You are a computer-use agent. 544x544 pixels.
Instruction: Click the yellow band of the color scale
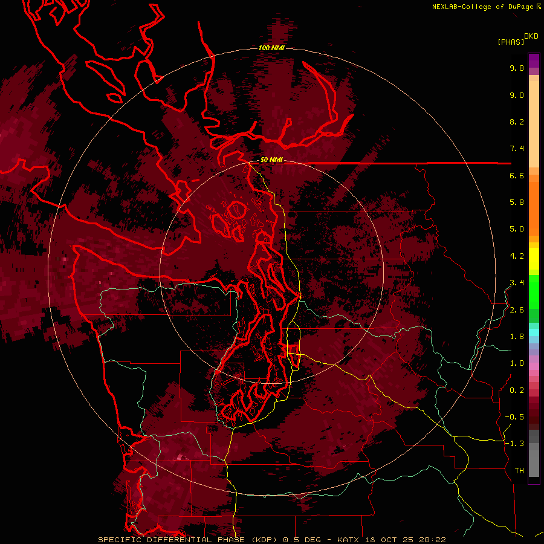pyautogui.click(x=534, y=259)
